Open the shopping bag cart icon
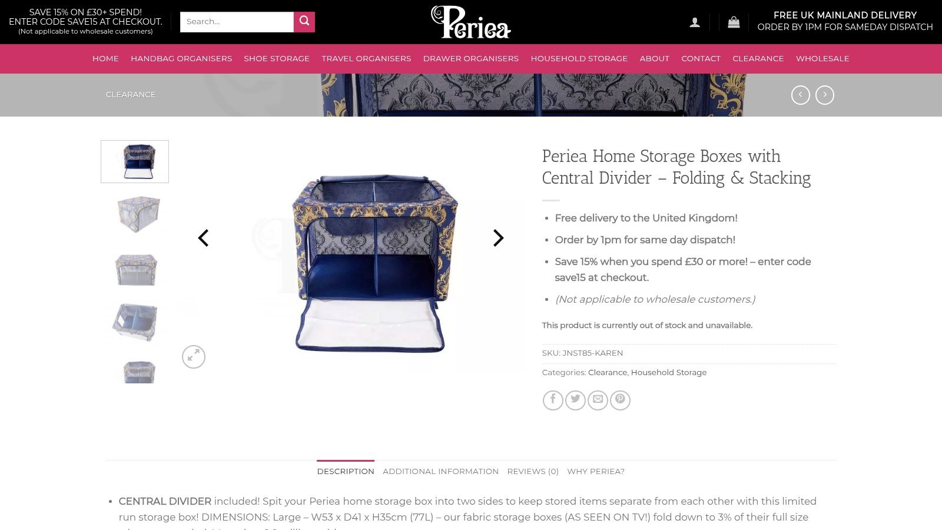Viewport: 942px width, 530px height. [x=734, y=22]
